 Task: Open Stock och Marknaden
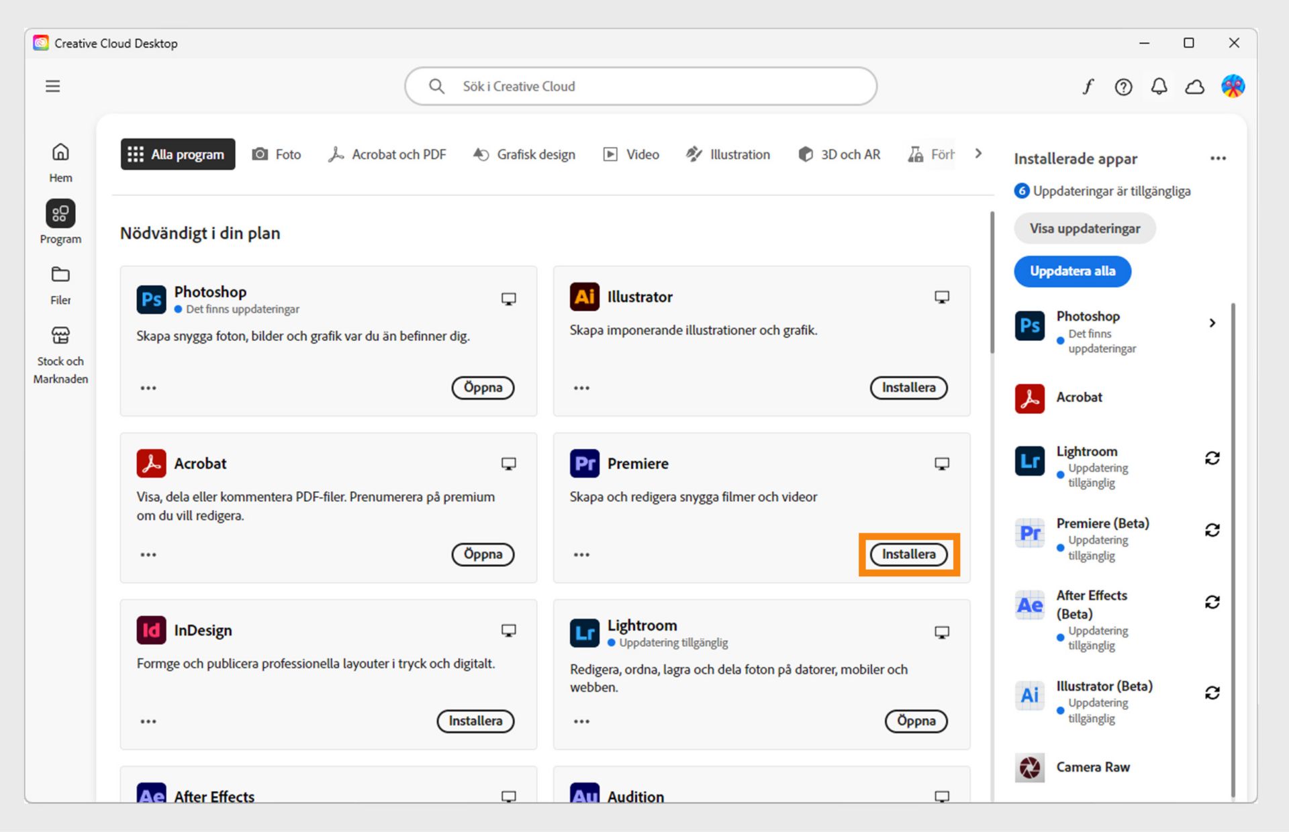[x=60, y=356]
